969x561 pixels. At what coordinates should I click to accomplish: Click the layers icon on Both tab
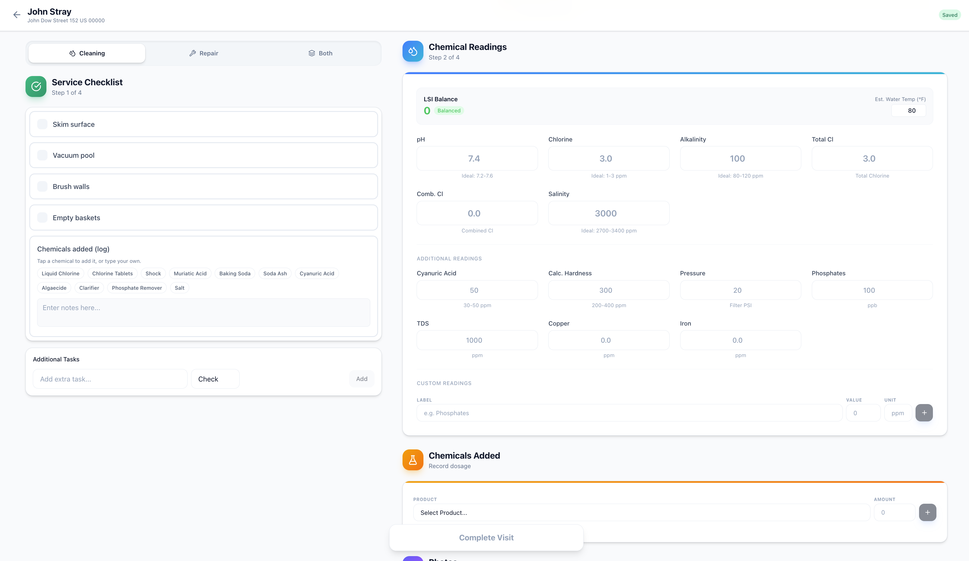(x=312, y=53)
